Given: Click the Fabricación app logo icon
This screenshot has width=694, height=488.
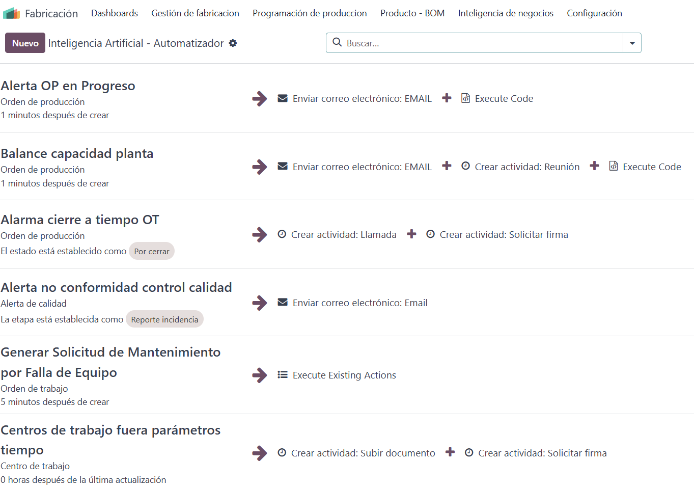Looking at the screenshot, I should (x=11, y=13).
